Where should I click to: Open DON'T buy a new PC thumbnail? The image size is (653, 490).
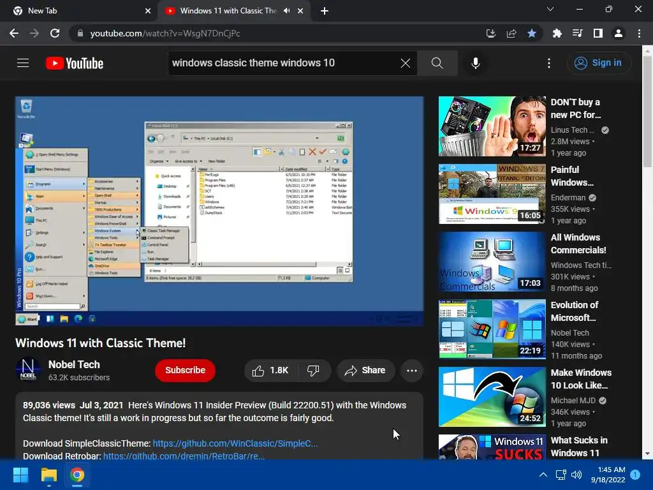(x=492, y=126)
